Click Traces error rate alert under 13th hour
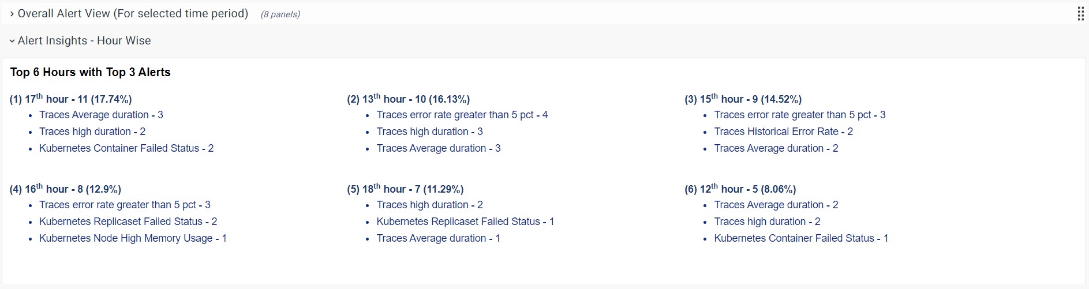Screen dimensions: 1089x289 tap(462, 115)
